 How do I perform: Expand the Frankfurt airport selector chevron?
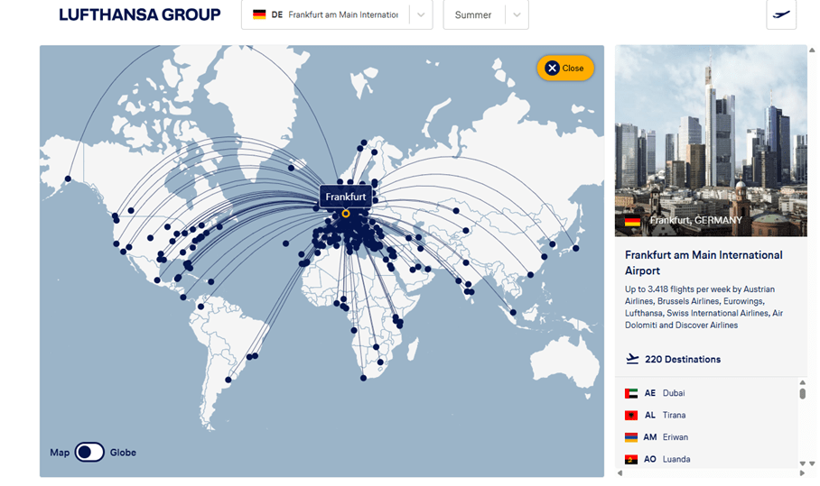pyautogui.click(x=421, y=14)
